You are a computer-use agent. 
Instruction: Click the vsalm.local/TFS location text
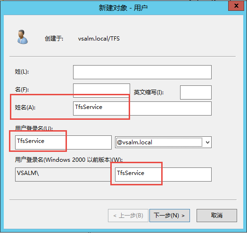(99, 39)
